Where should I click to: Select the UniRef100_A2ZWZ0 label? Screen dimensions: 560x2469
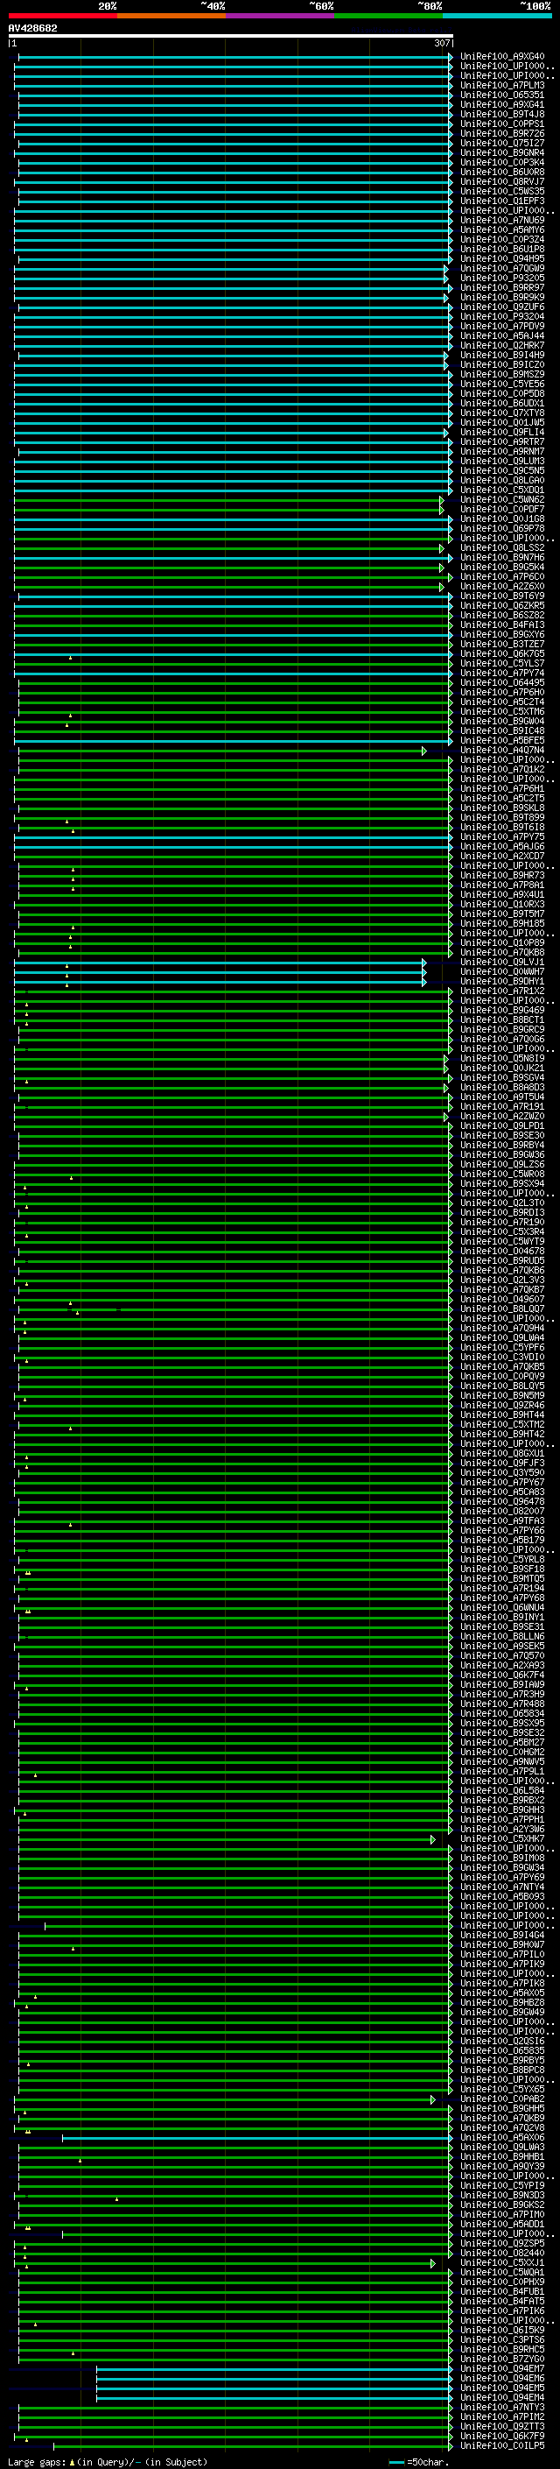501,1116
